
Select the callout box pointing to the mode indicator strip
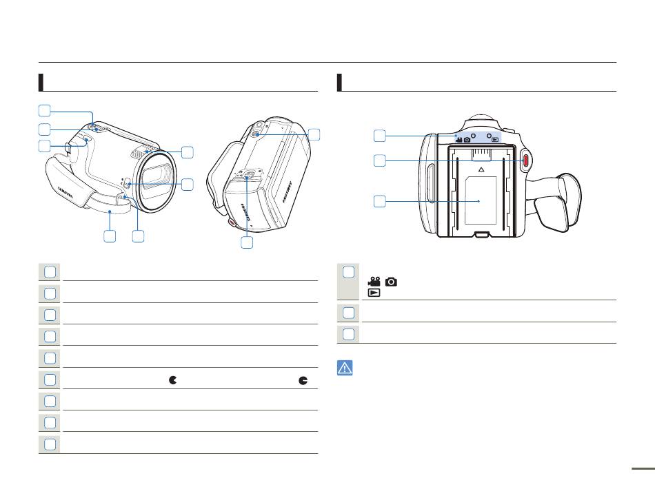(379, 136)
